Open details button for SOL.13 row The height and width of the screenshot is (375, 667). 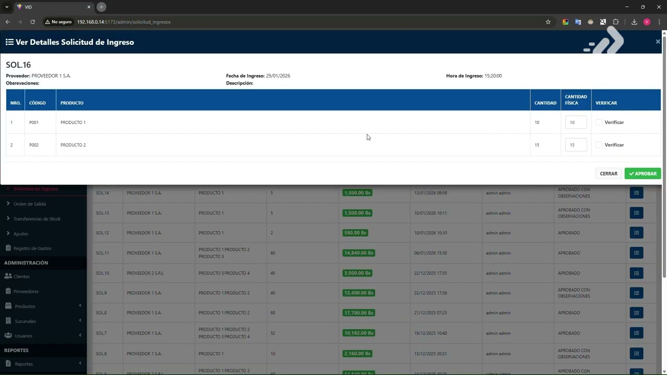tap(636, 213)
